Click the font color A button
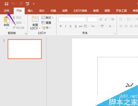This screenshot has height=106, width=138. pos(110,26)
